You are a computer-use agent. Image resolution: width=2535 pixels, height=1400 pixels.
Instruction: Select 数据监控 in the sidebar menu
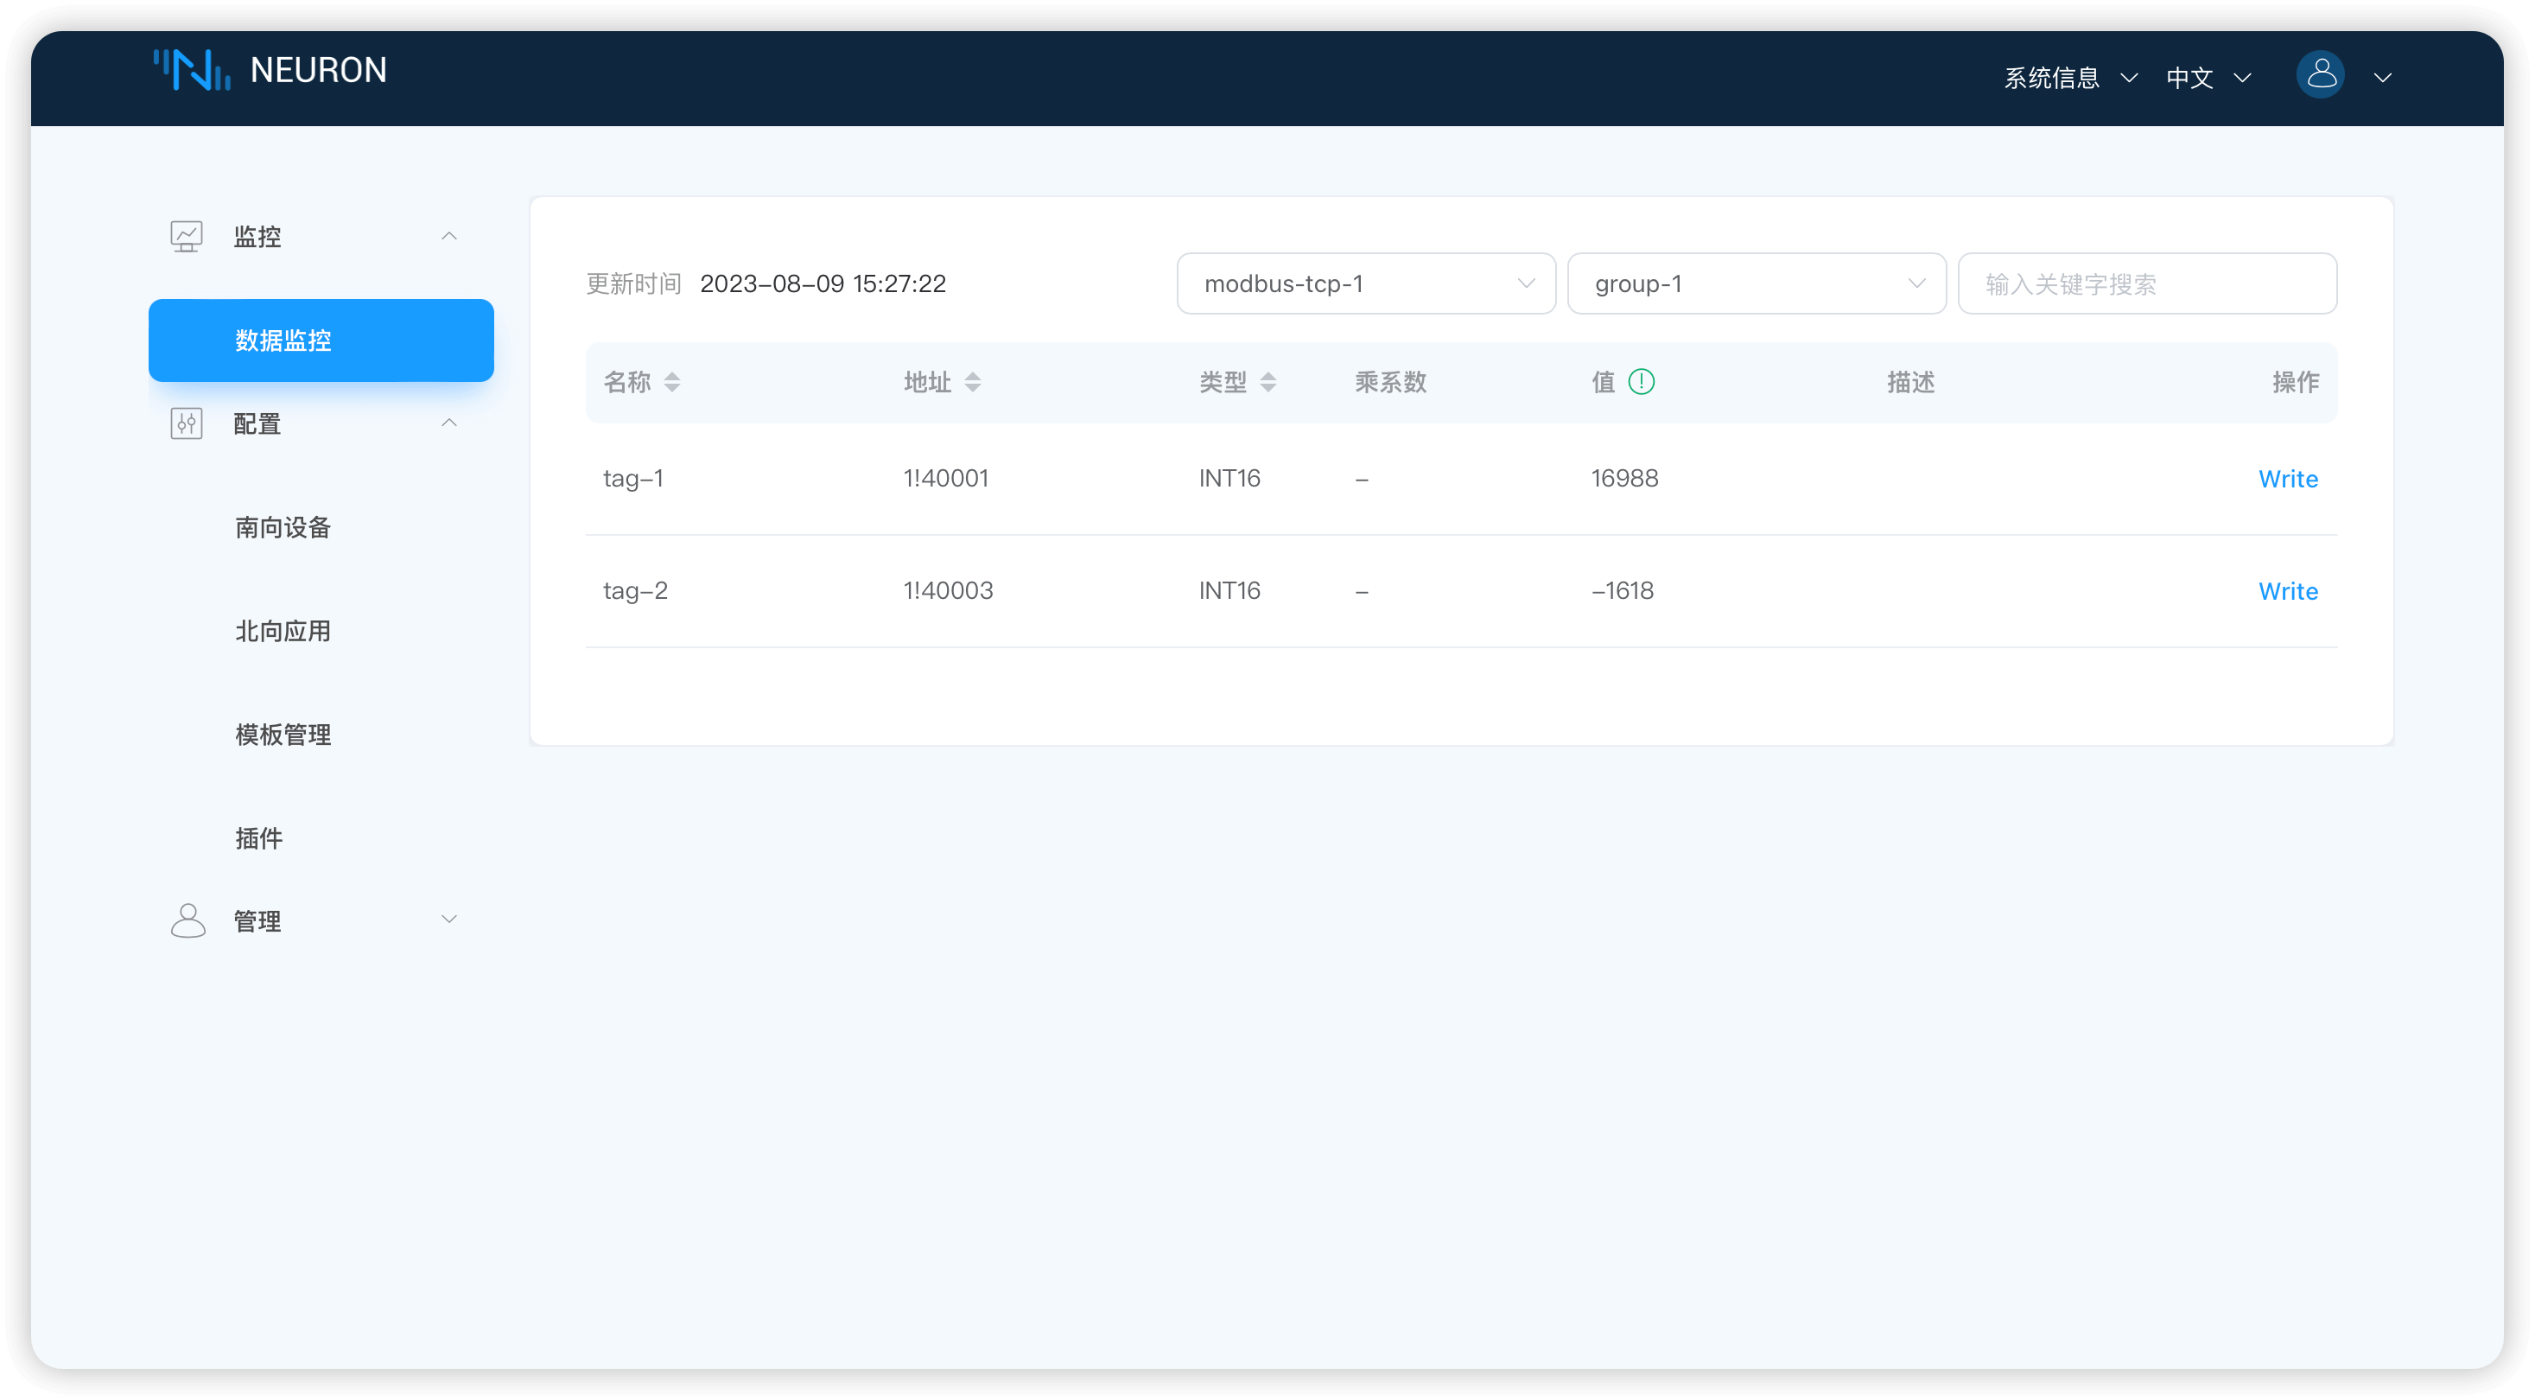click(x=283, y=340)
